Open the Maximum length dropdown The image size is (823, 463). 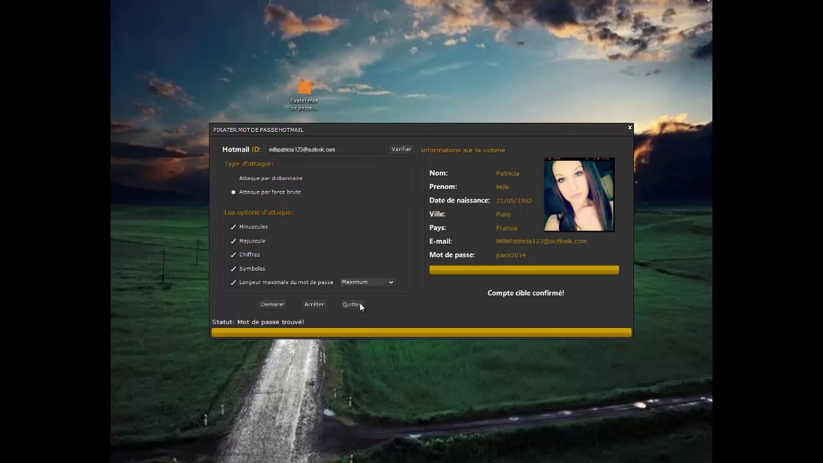click(x=367, y=282)
